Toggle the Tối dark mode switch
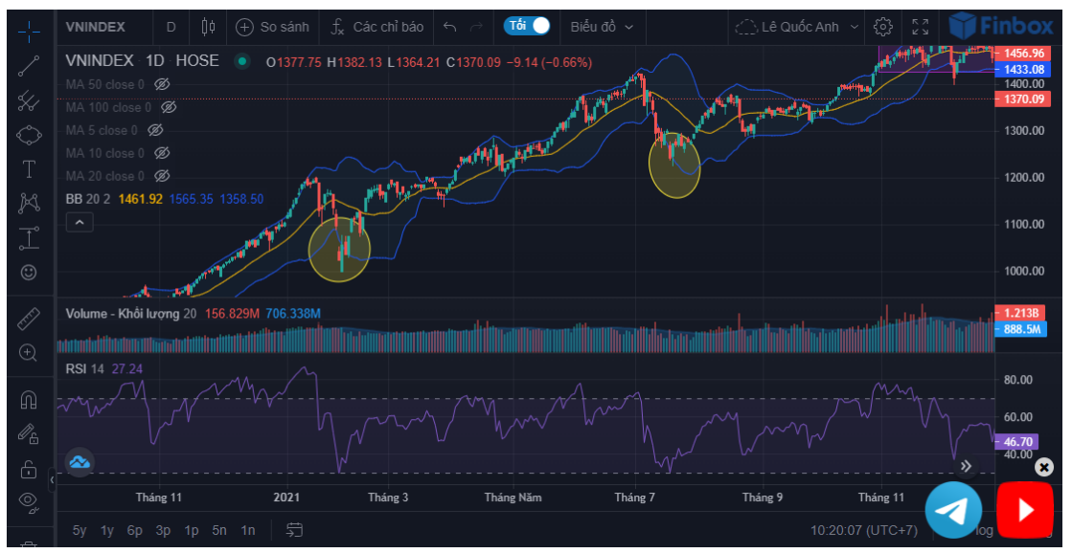Image resolution: width=1072 pixels, height=553 pixels. (x=528, y=26)
